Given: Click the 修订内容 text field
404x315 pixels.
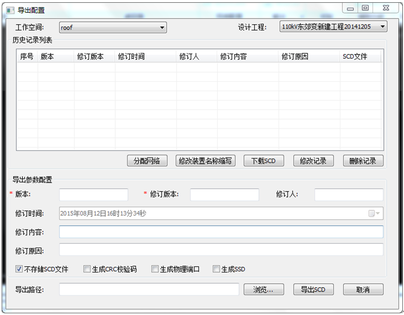Looking at the screenshot, I should point(221,232).
